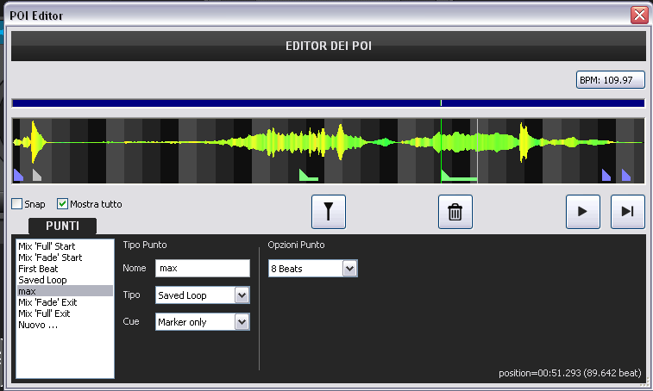This screenshot has height=391, width=653.
Task: Select Mix 'Full' Start in points list
Action: pyautogui.click(x=47, y=246)
